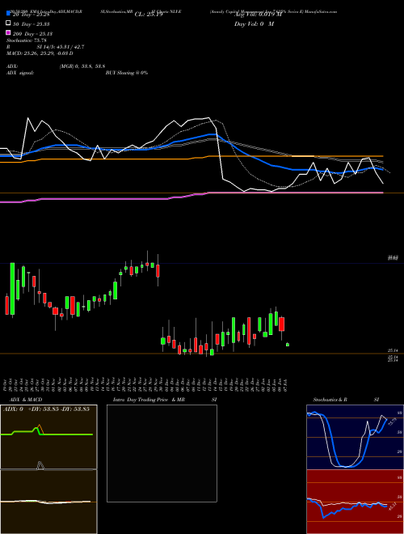Image resolution: width=404 pixels, height=534 pixels.
Task: Click the '(MGR) 0, 53.8, 53.8' ADX values
Action: pyautogui.click(x=82, y=66)
